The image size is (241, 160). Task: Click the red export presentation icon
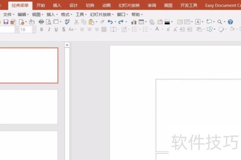13,22
